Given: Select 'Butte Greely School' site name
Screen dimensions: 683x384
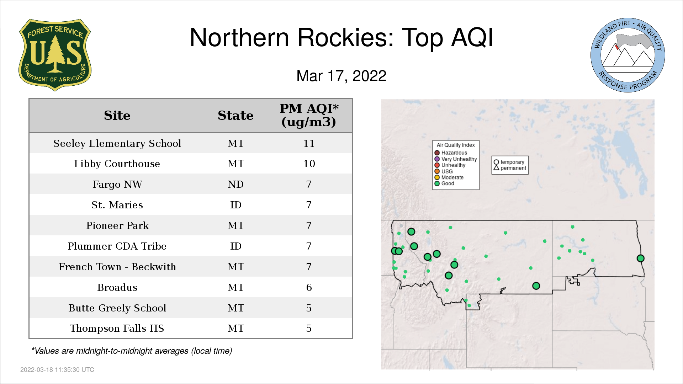Looking at the screenshot, I should 117,308.
